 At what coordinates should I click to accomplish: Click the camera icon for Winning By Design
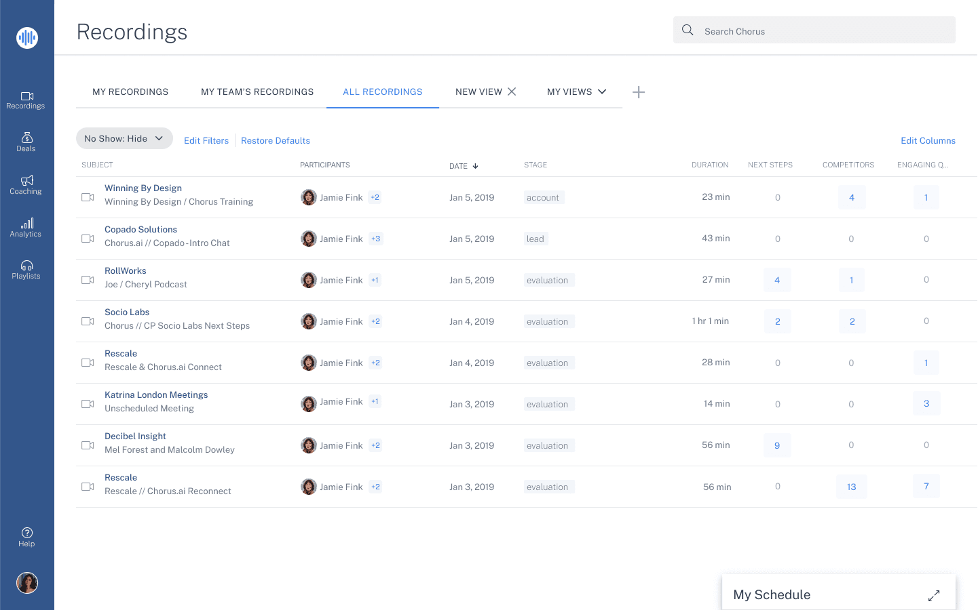(88, 197)
